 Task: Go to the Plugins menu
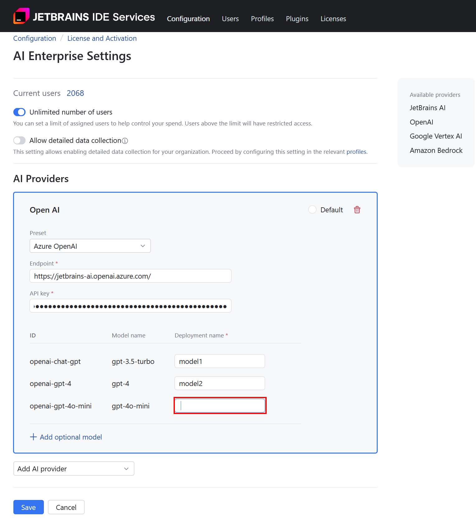tap(297, 19)
